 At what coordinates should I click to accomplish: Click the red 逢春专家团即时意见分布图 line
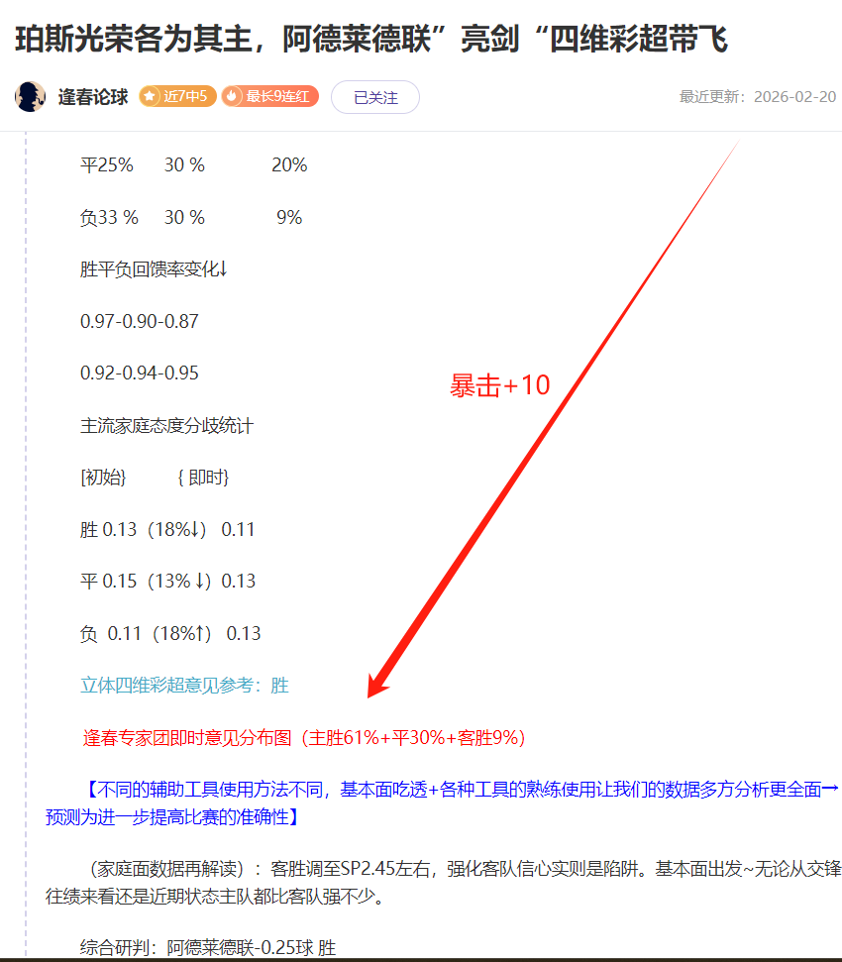(x=304, y=738)
